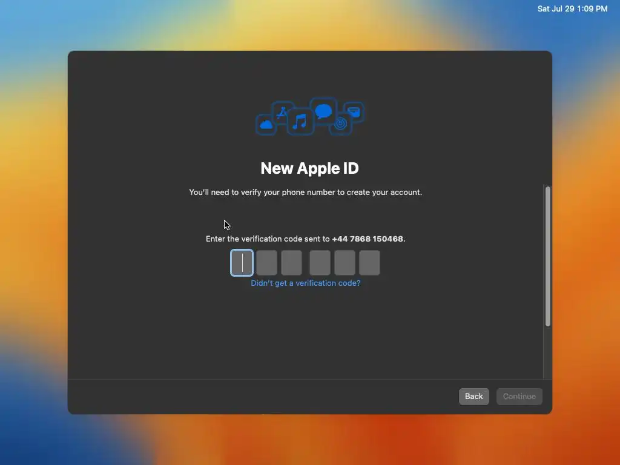Click the Wallet card icon in header graphic
This screenshot has height=465, width=620.
coord(354,112)
